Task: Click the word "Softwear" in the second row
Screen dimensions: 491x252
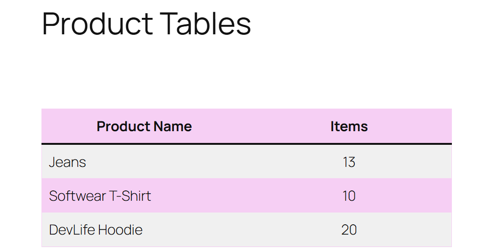Action: point(78,196)
